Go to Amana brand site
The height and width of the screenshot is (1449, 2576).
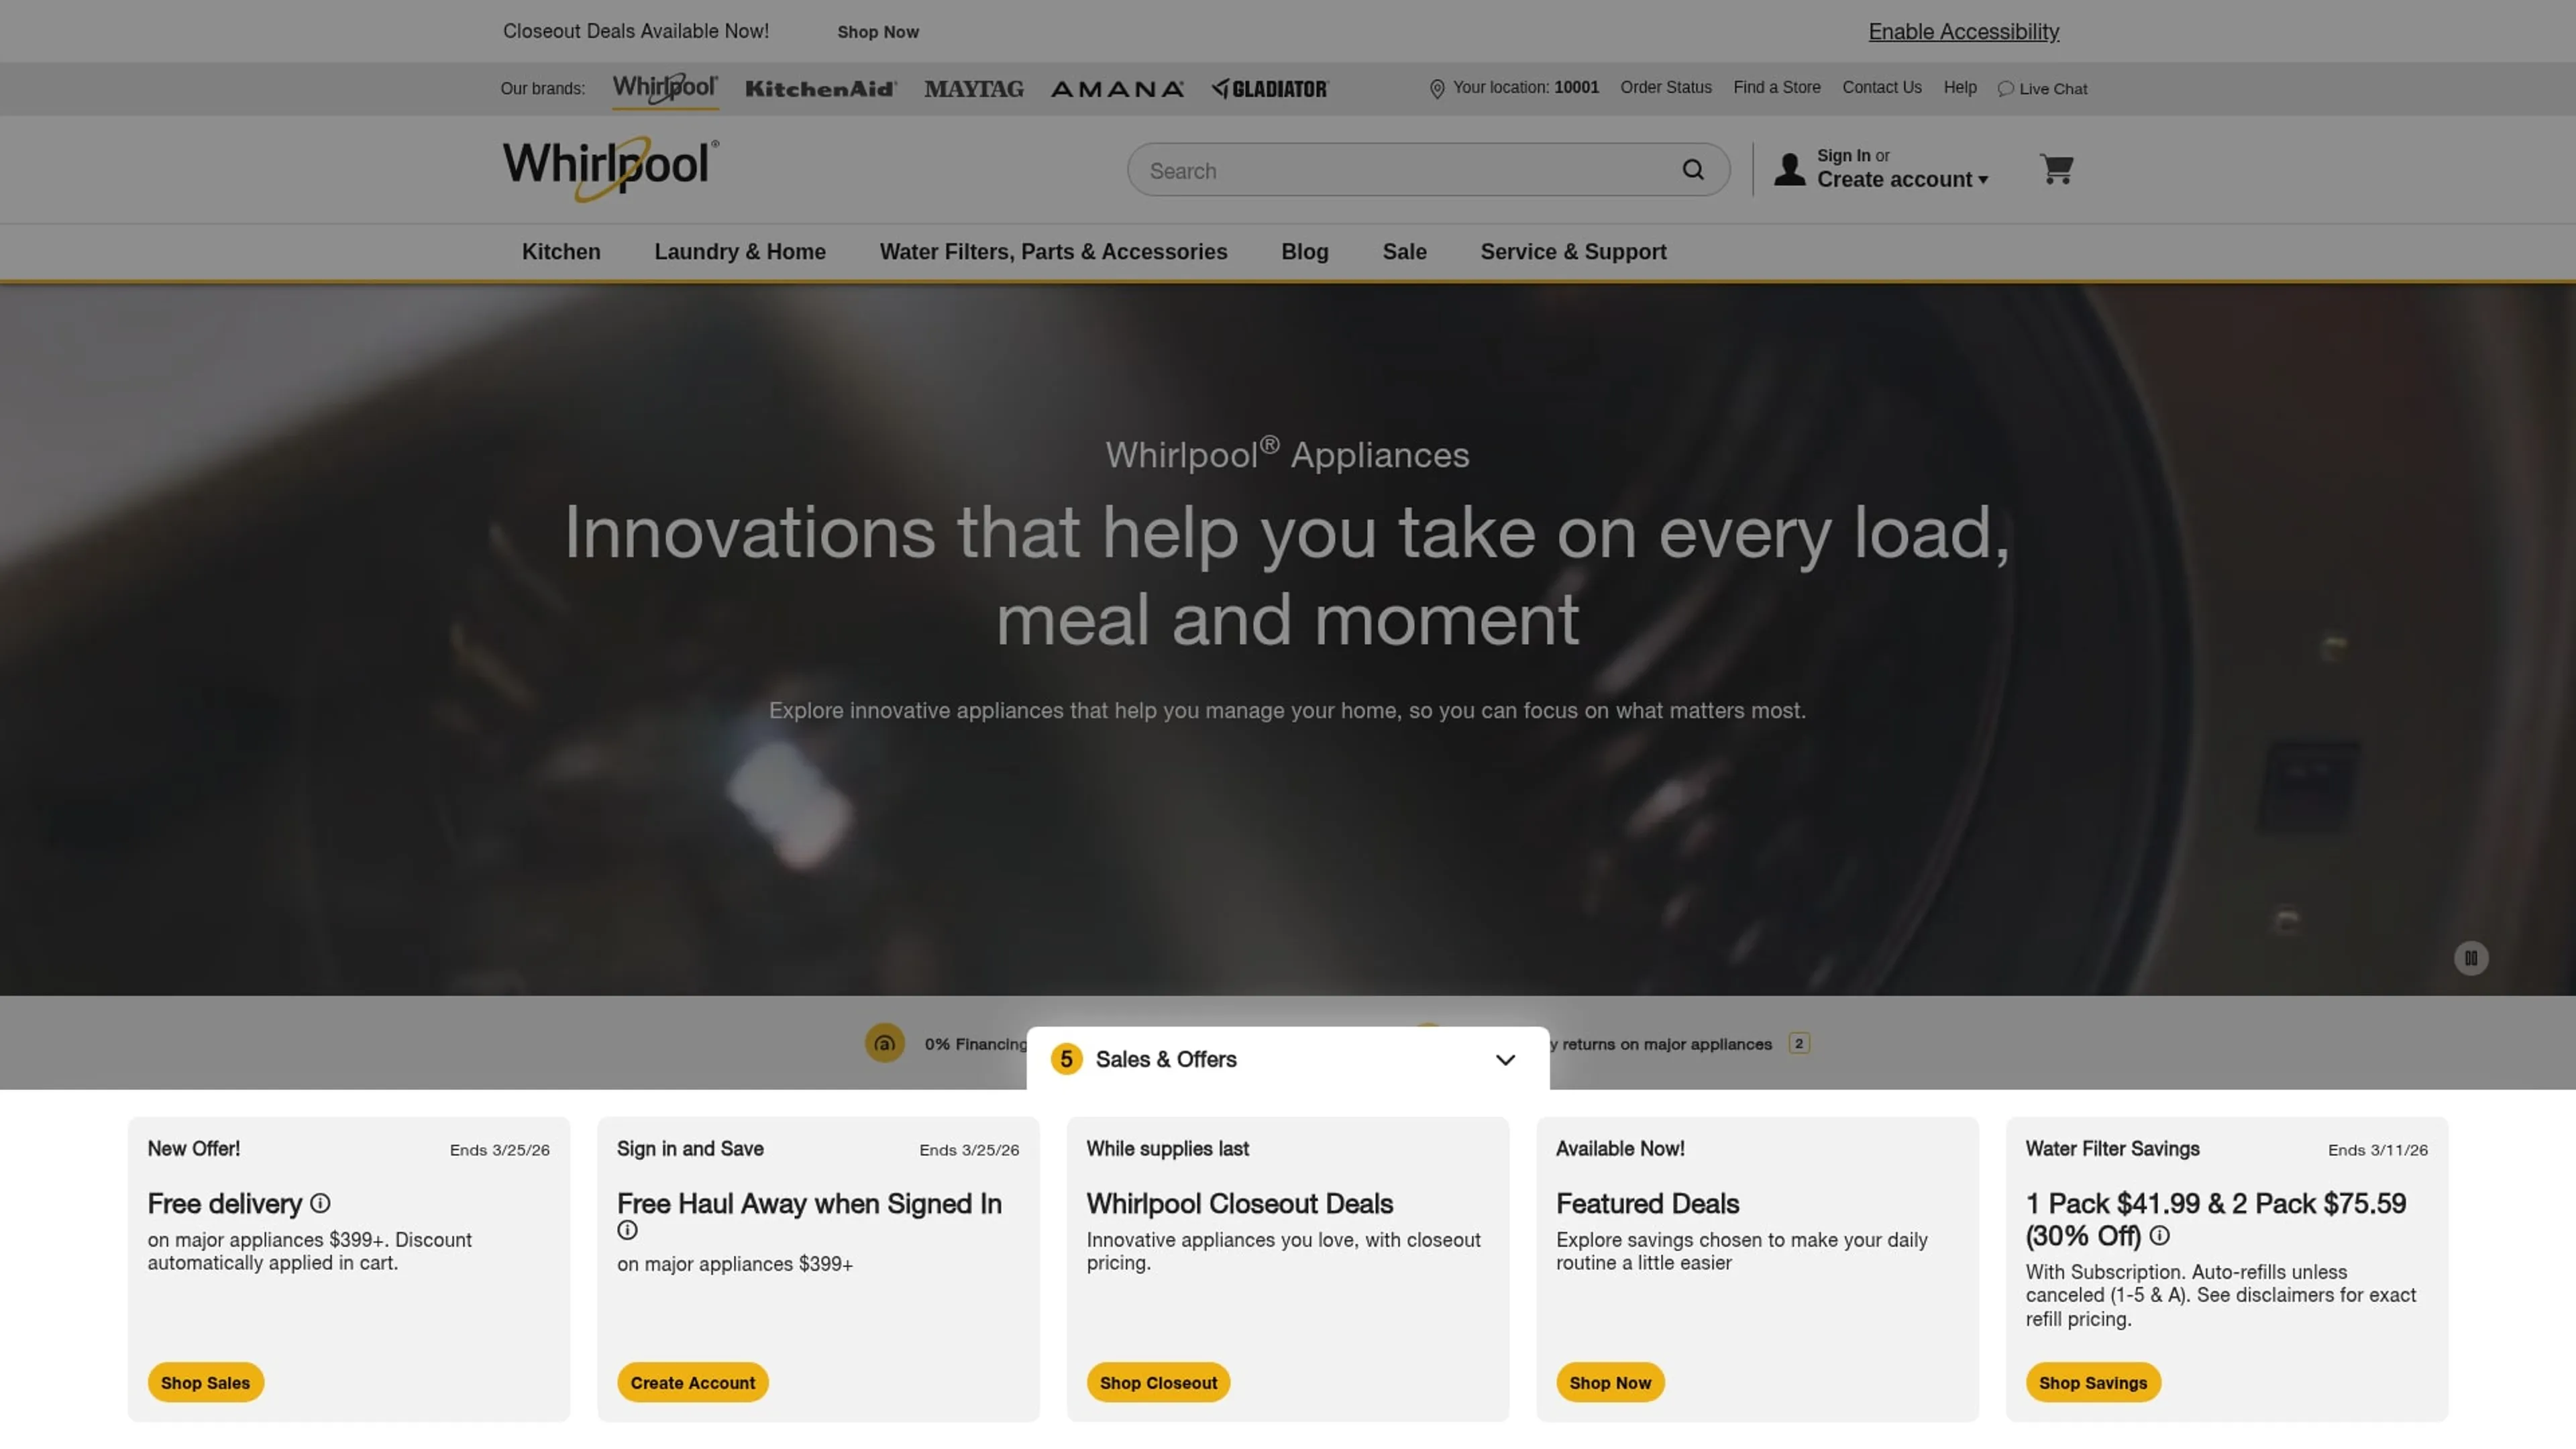(x=1117, y=89)
